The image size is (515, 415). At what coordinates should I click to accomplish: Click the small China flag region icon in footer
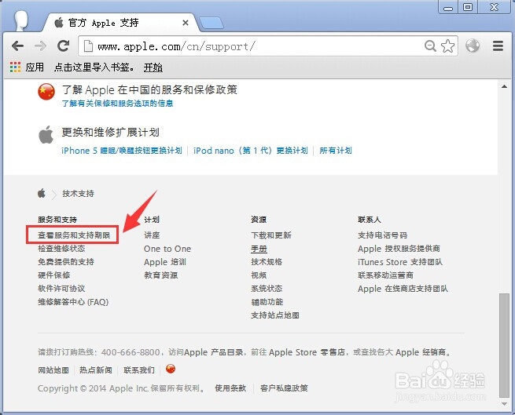pyautogui.click(x=171, y=369)
